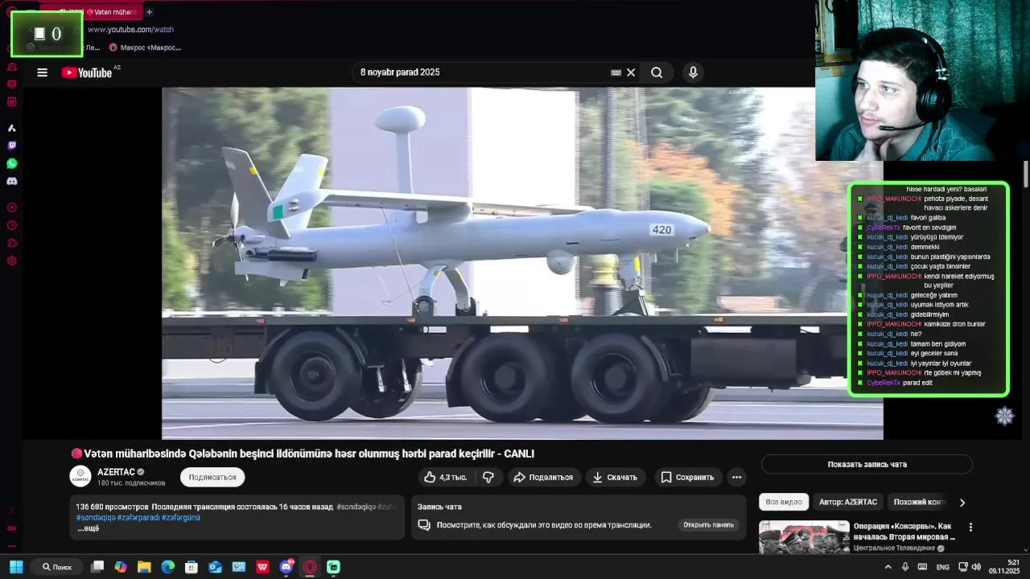This screenshot has height=579, width=1030.
Task: Open the Windows Start menu
Action: pyautogui.click(x=16, y=567)
